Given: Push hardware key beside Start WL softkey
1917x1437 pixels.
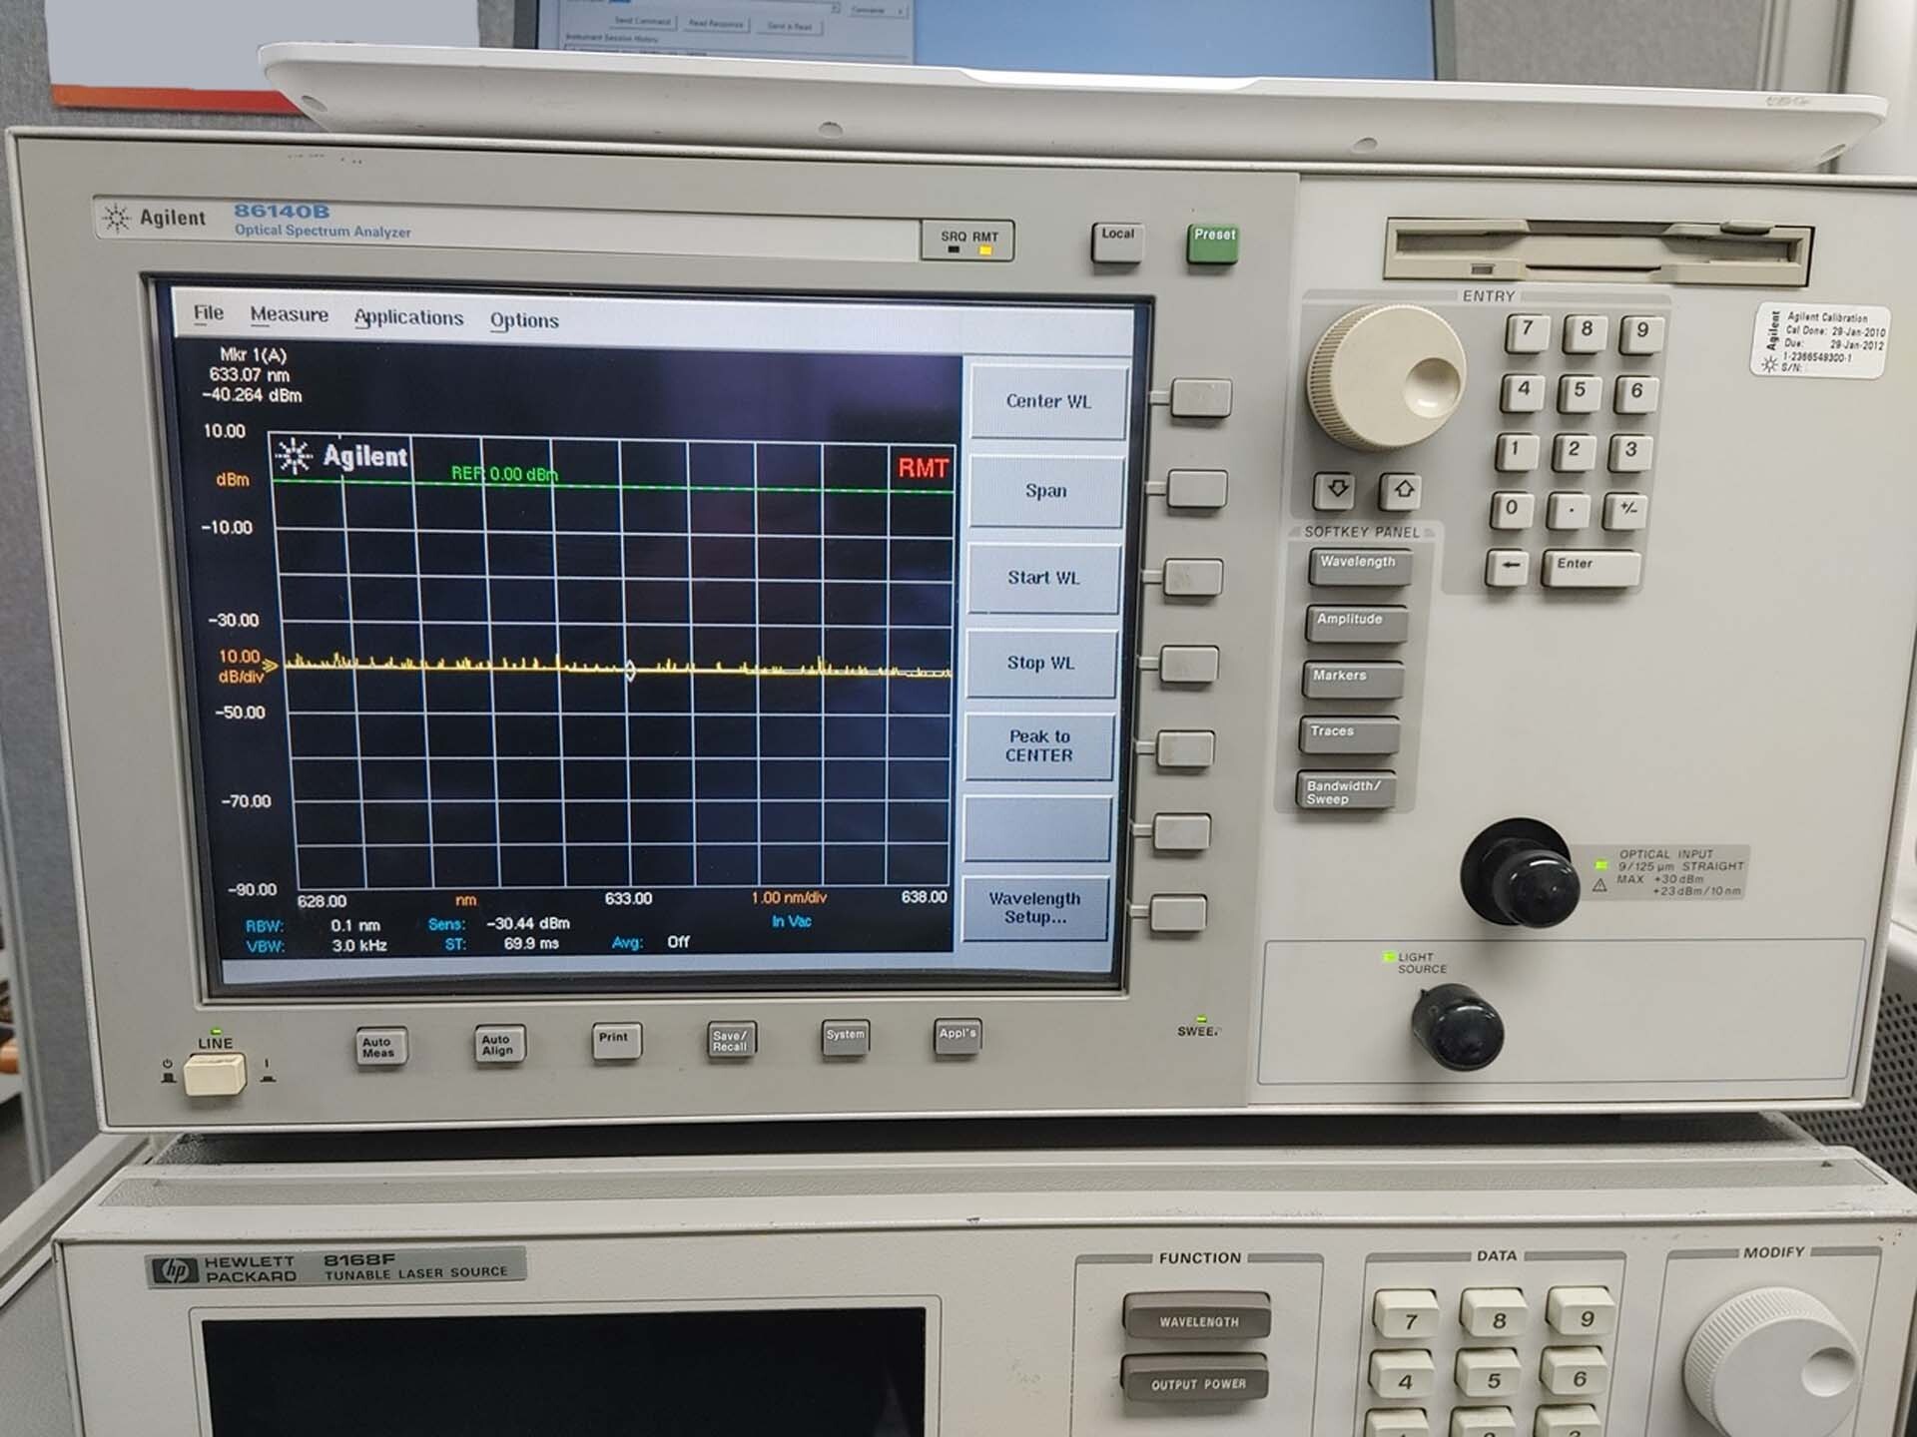Looking at the screenshot, I should click(1193, 578).
